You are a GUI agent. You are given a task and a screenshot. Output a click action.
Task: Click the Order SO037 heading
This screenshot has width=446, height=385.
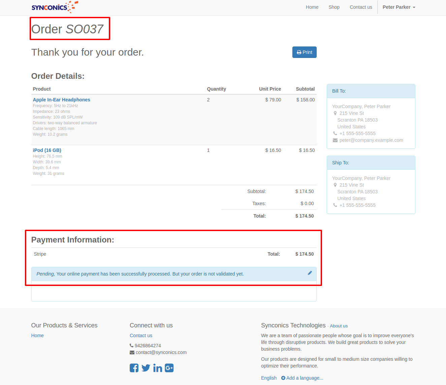pos(67,29)
